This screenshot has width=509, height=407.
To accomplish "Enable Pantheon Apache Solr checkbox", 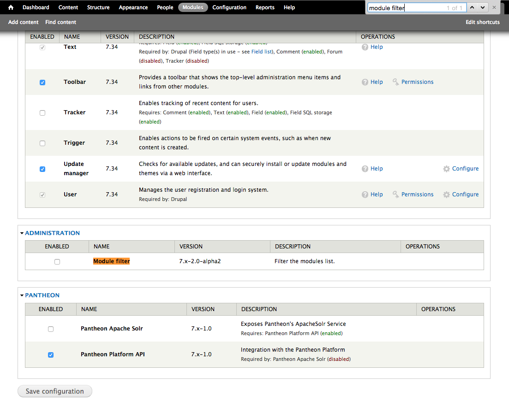I will [x=51, y=329].
